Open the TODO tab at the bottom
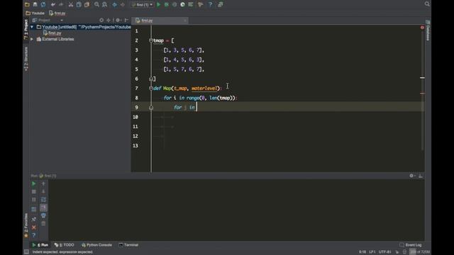The image size is (454, 255). tap(64, 245)
